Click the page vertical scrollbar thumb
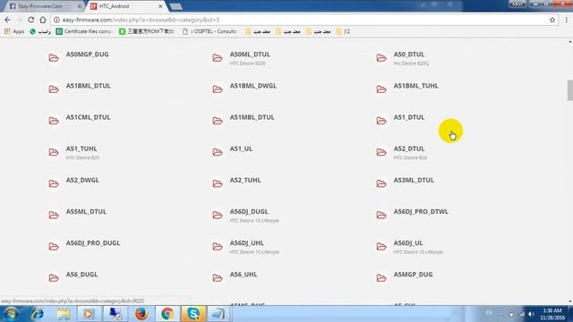This screenshot has width=573, height=322. coord(569,89)
